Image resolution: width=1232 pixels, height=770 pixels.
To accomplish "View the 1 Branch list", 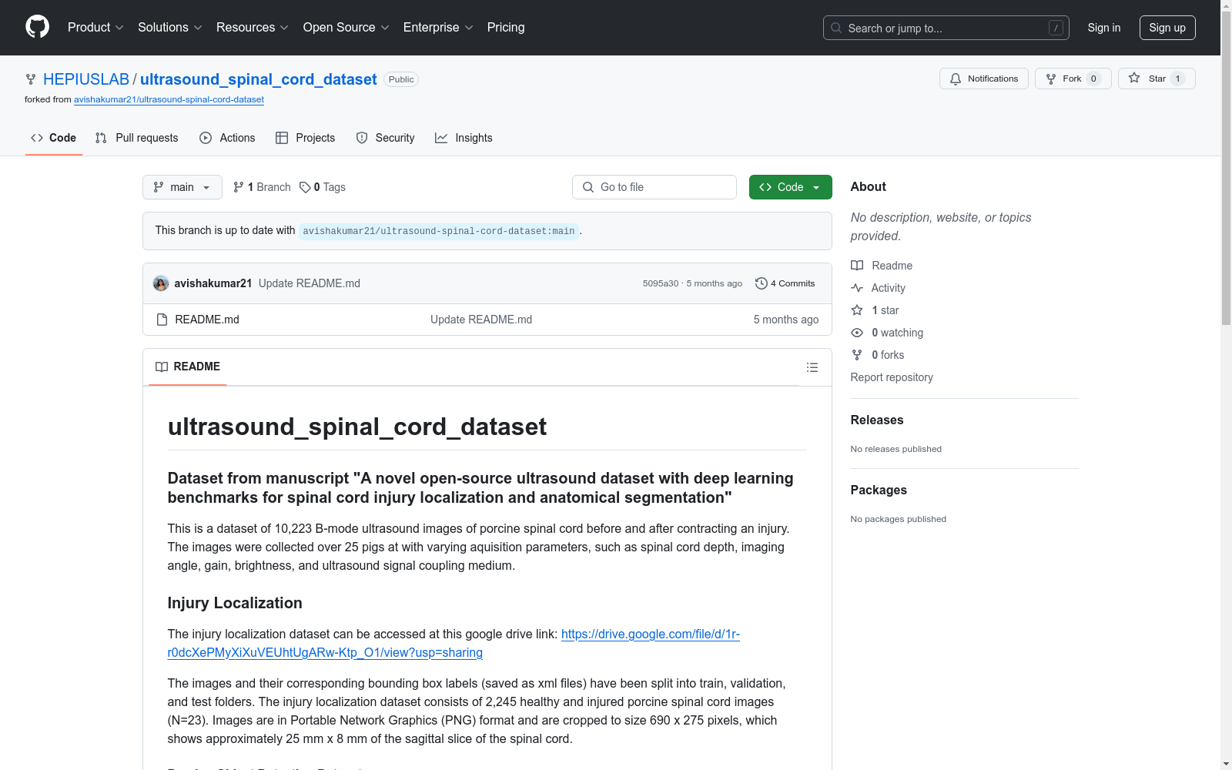I will point(262,187).
